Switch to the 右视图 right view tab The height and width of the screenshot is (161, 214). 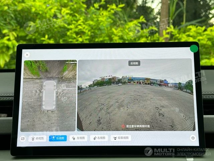[99, 138]
